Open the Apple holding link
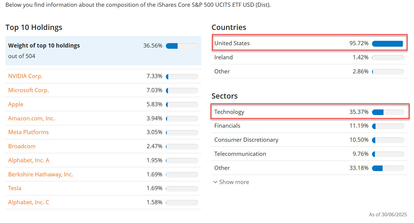Viewport: 414px width, 223px height. coord(16,104)
